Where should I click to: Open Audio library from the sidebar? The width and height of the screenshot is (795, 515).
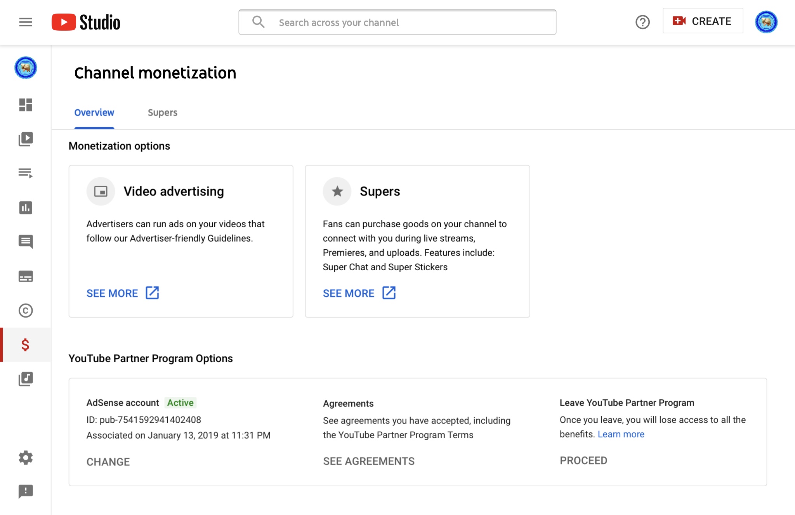[26, 379]
